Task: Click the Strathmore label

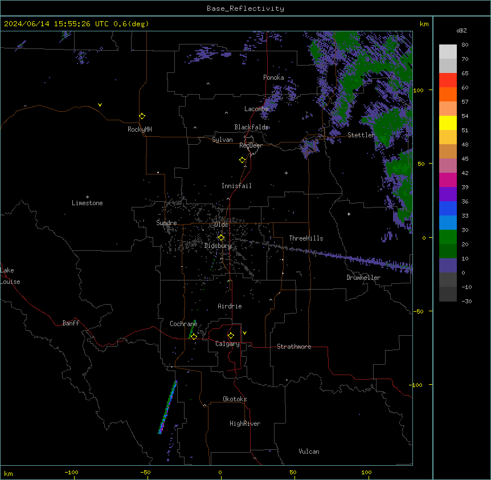Action: pos(294,347)
